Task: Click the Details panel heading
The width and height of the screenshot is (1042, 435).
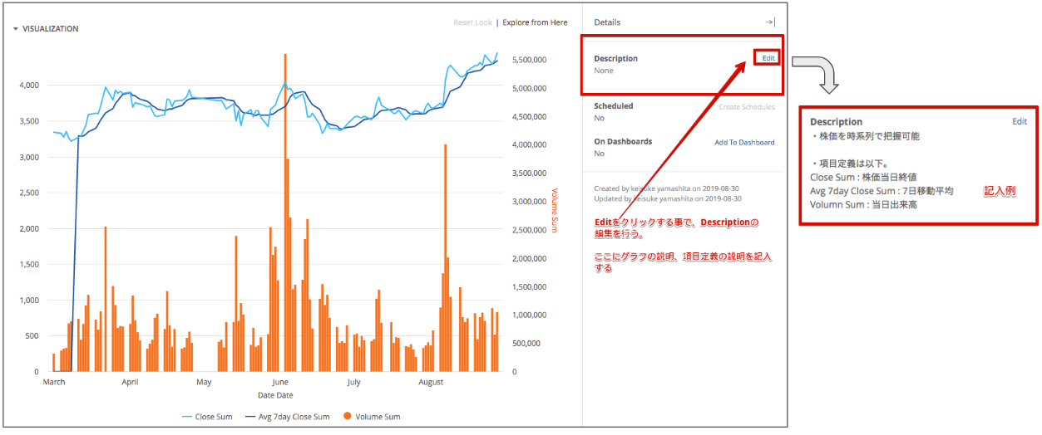Action: click(x=607, y=22)
